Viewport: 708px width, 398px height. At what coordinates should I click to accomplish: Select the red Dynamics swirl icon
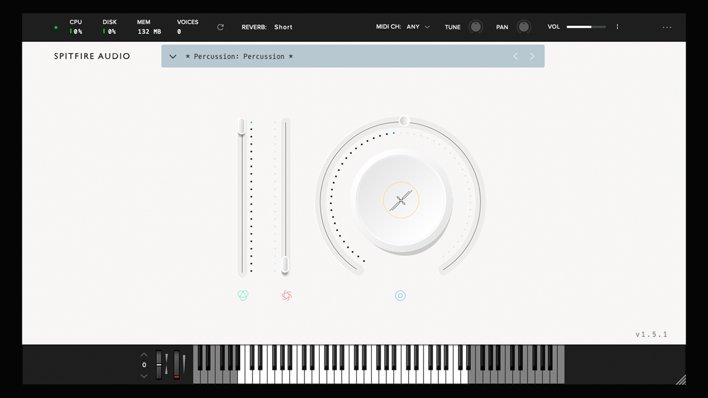[x=285, y=295]
